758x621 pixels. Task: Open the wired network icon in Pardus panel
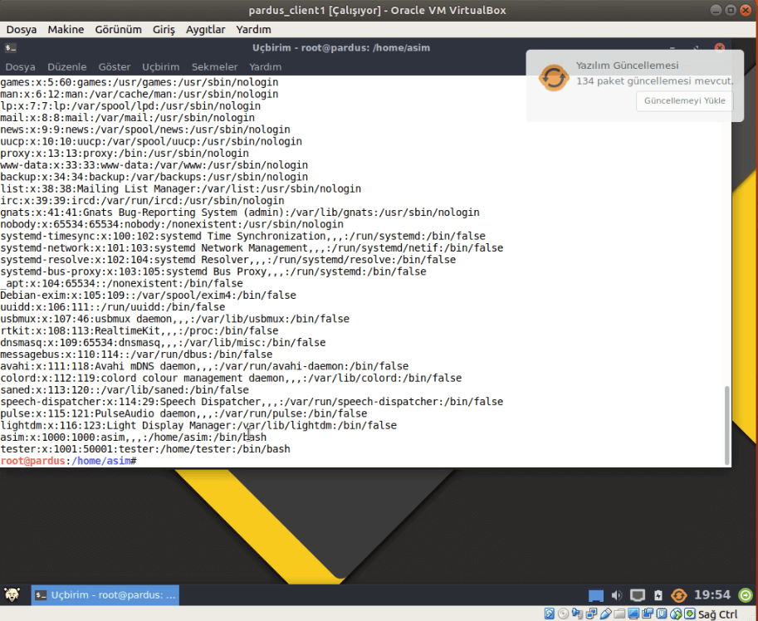(637, 595)
